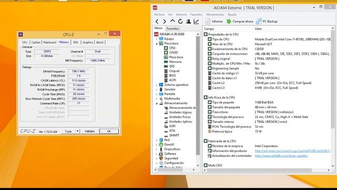
Task: Click the CPU-Z Validate button
Action: 90,131
